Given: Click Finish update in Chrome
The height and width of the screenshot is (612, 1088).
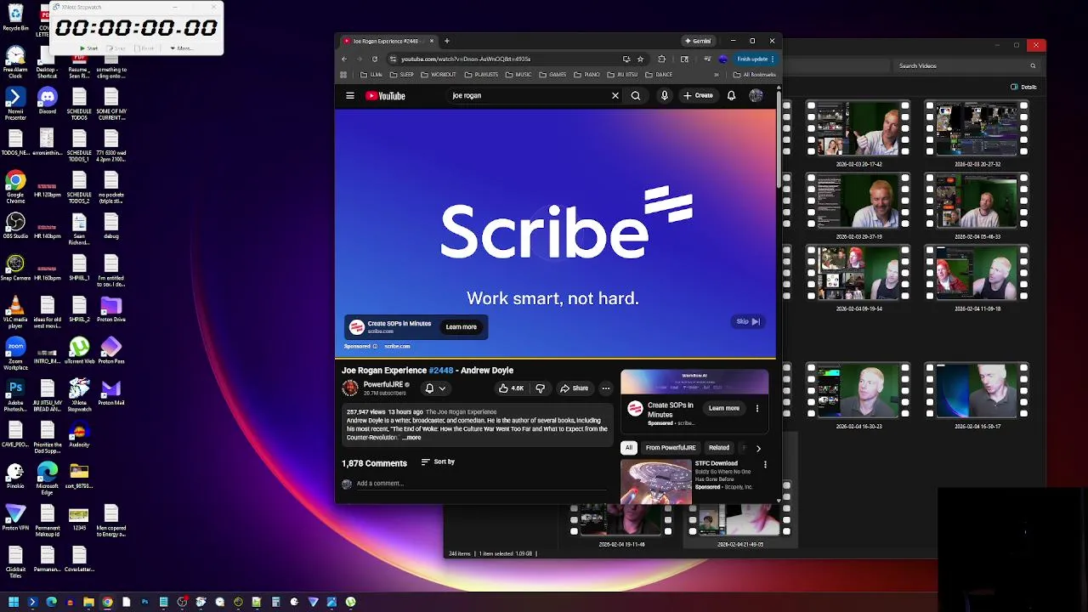Looking at the screenshot, I should tap(753, 59).
